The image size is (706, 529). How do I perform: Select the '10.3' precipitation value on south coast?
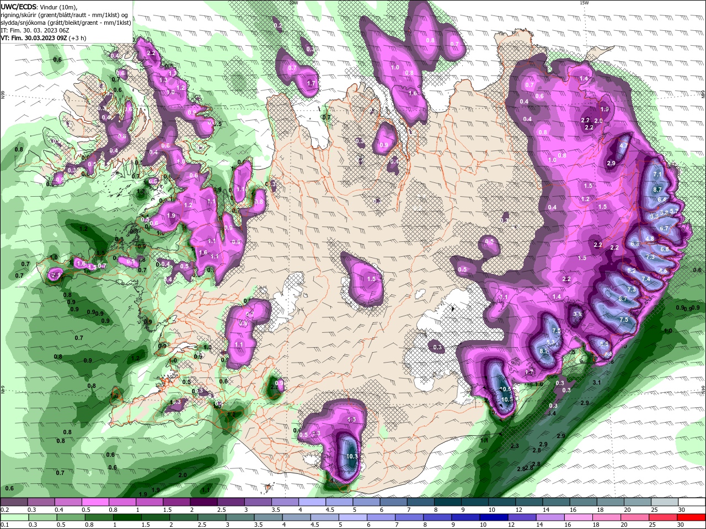[353, 456]
